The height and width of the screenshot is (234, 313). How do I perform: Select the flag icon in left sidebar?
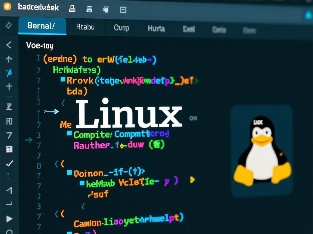[x=9, y=107]
